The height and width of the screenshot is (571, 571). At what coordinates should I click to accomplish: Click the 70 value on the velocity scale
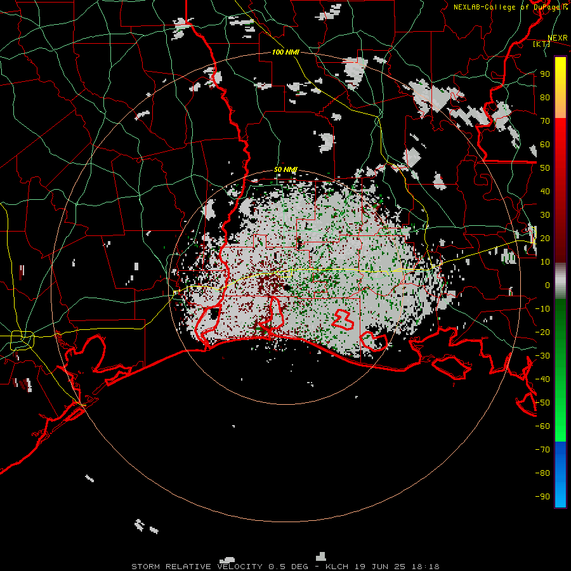545,121
